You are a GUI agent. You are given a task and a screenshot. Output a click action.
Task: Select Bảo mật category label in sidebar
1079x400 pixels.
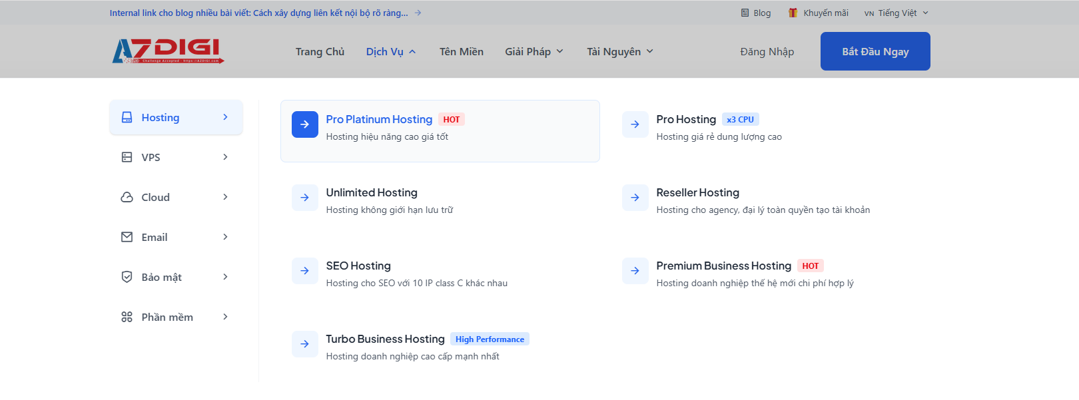coord(161,277)
